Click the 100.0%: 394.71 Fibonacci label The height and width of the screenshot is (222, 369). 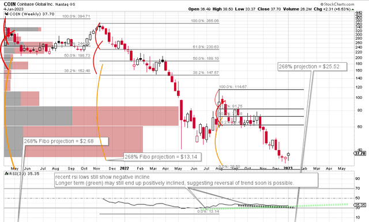click(x=76, y=17)
